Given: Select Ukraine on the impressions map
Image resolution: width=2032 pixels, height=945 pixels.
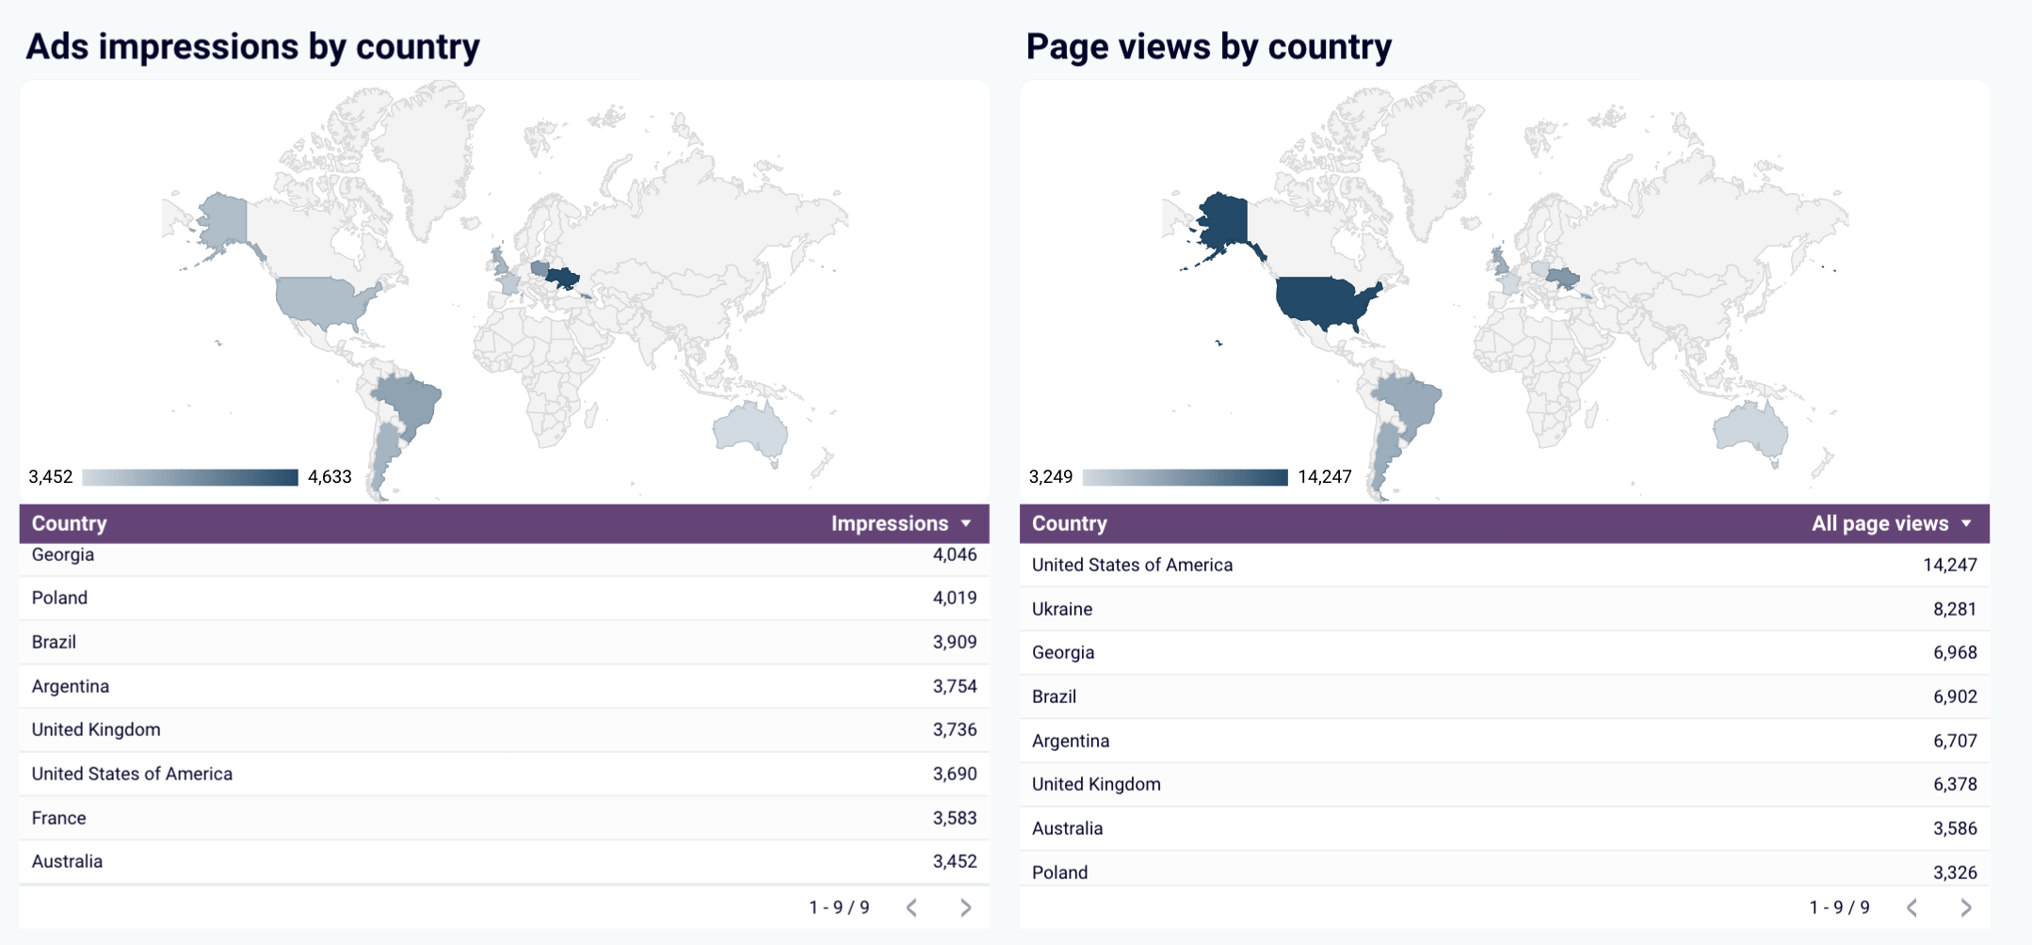Looking at the screenshot, I should 563,278.
